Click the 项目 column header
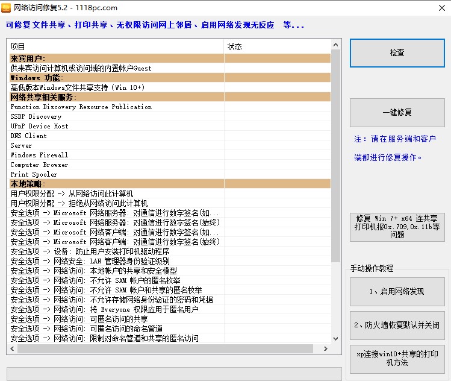 114,46
